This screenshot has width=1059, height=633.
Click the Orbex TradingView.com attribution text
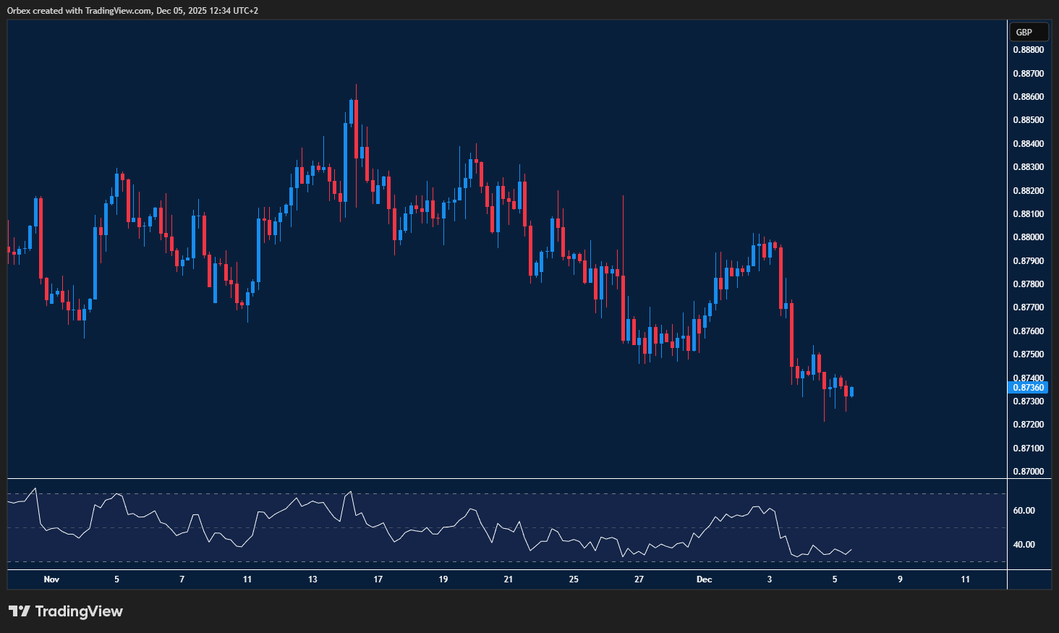click(132, 11)
